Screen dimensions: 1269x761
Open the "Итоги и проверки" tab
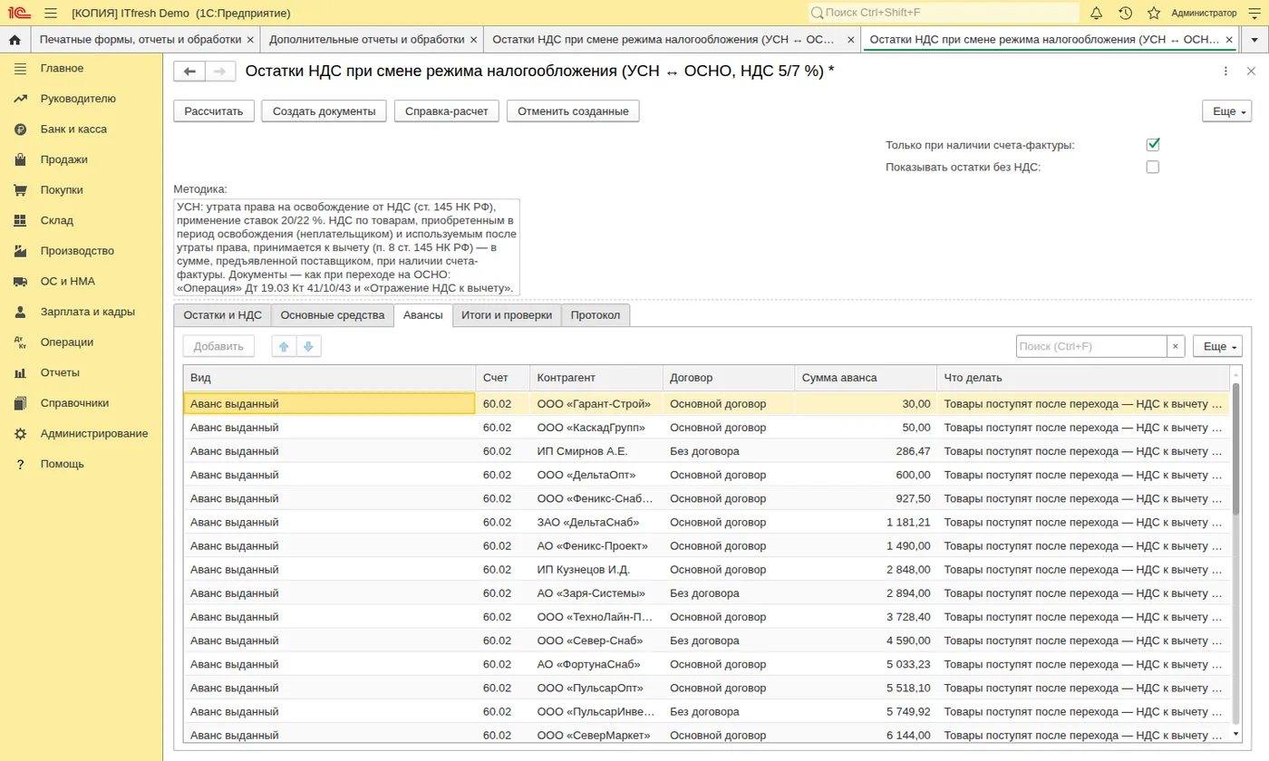click(x=507, y=315)
